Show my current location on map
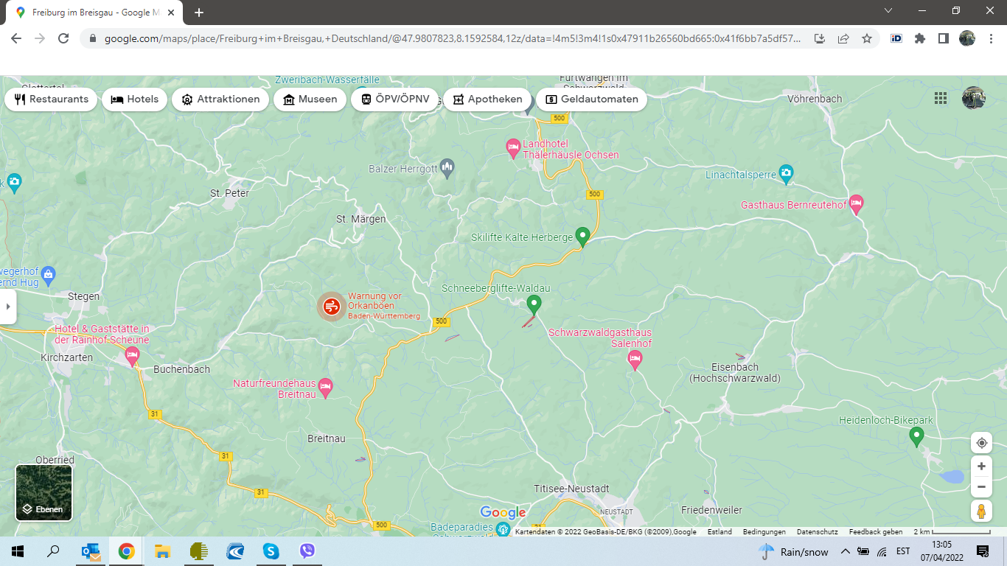 coord(981,443)
